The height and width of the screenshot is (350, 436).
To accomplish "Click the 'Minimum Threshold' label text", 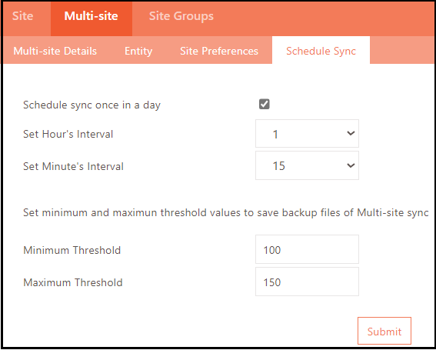I will click(x=72, y=250).
